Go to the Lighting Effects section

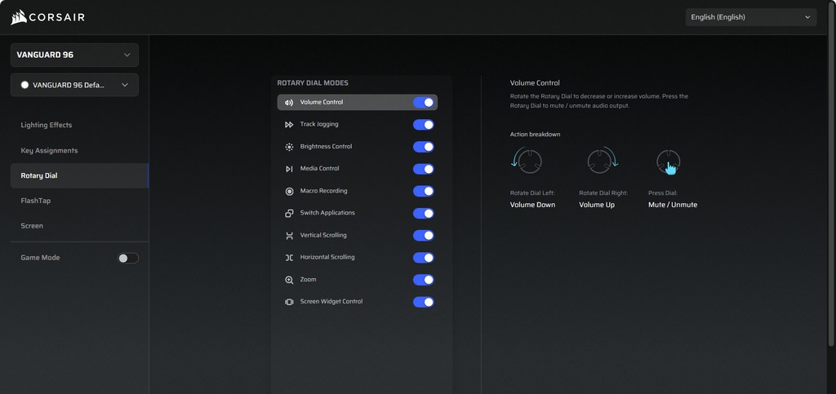(x=47, y=125)
